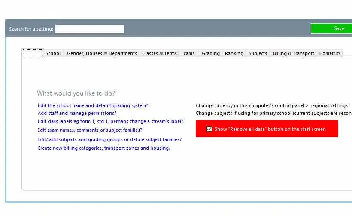The height and width of the screenshot is (216, 352).
Task: Open Add staff and manage permissions link
Action: 77,113
